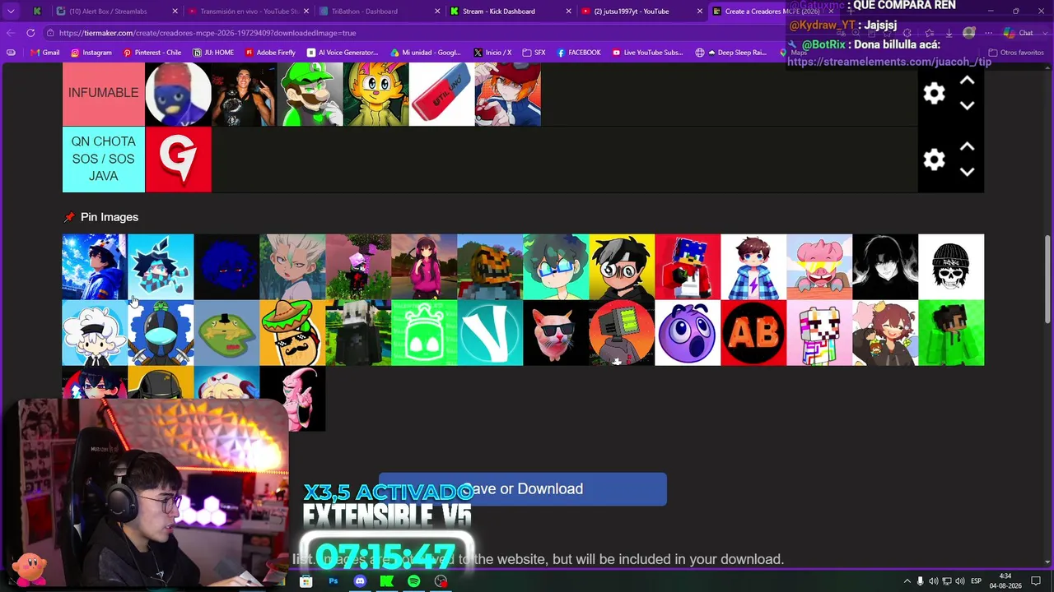Pick the cat with sunglasses image
This screenshot has width=1054, height=592.
[556, 333]
